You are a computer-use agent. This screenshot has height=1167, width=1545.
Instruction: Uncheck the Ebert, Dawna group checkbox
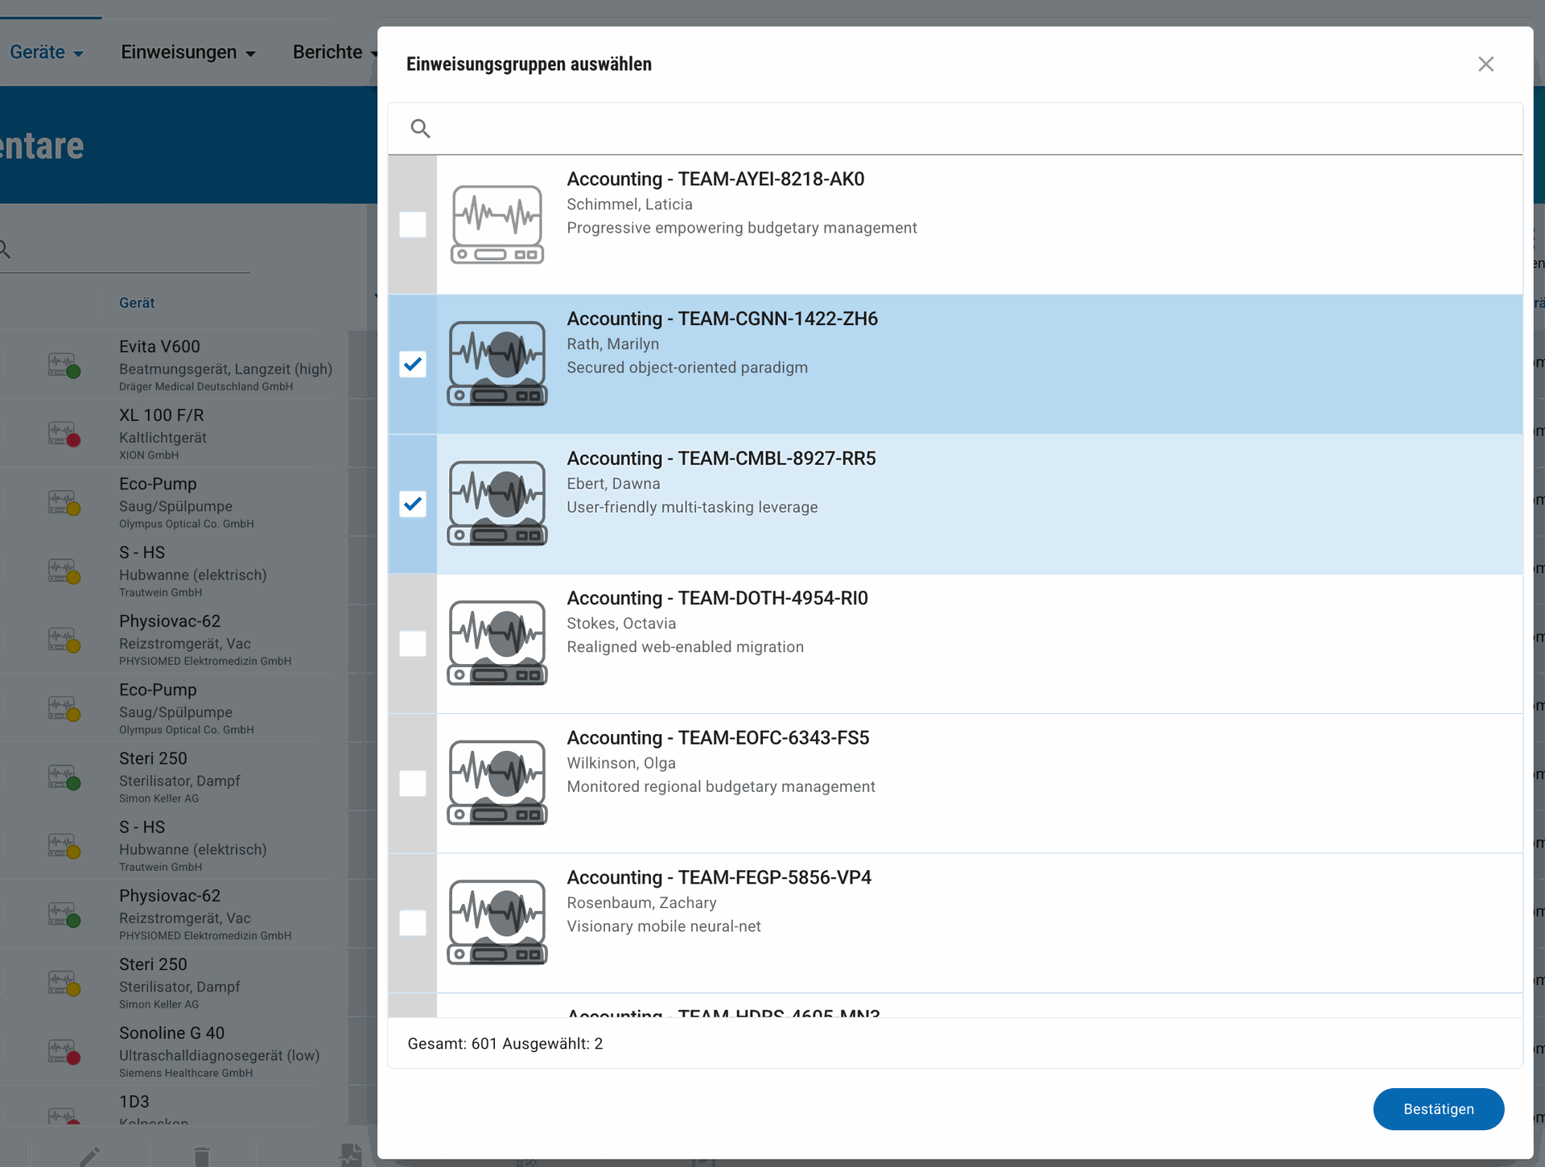coord(413,504)
